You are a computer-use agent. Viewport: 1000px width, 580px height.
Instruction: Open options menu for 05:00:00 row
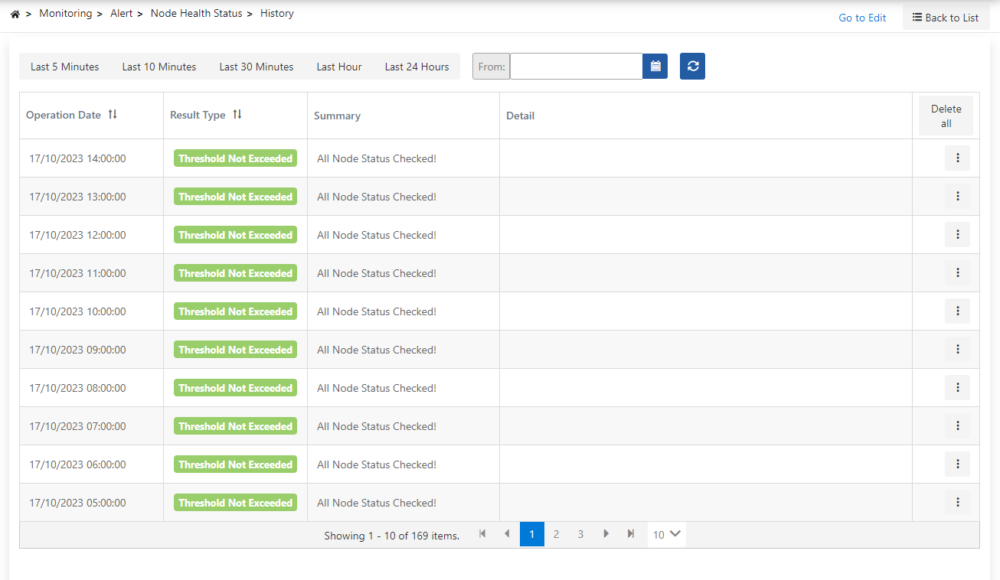pos(957,503)
